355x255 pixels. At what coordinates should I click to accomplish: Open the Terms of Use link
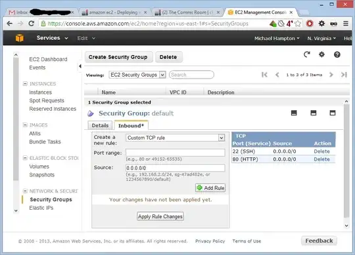247,241
